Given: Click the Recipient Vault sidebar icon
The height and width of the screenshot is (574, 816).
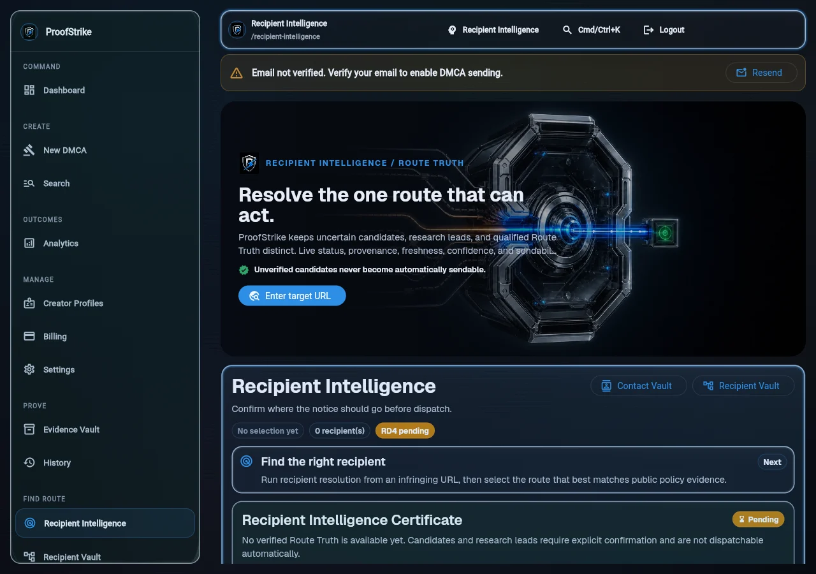Looking at the screenshot, I should (x=29, y=557).
